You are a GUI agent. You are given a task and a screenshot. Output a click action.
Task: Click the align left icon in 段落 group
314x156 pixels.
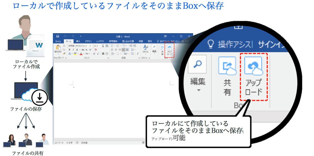tap(112, 50)
